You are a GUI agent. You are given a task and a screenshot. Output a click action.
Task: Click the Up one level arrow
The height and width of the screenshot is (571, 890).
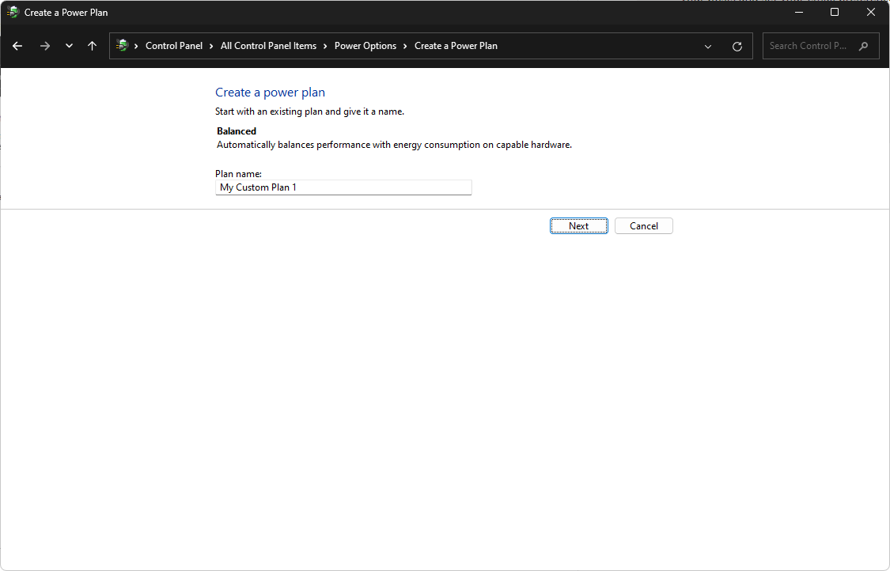tap(92, 46)
